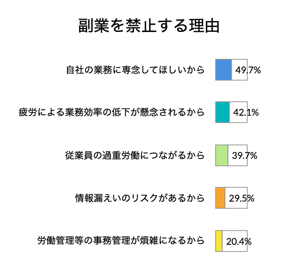286x270 pixels.
Task: Click the 42.1% value label
Action: [x=246, y=112]
